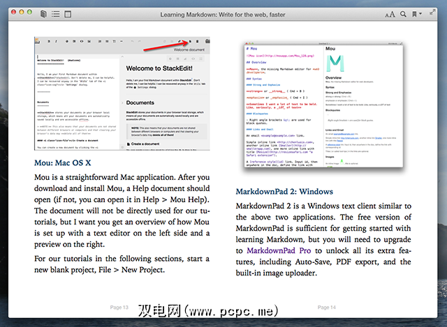Click the 'Page 14' footer label
The height and width of the screenshot is (327, 447).
(x=327, y=307)
